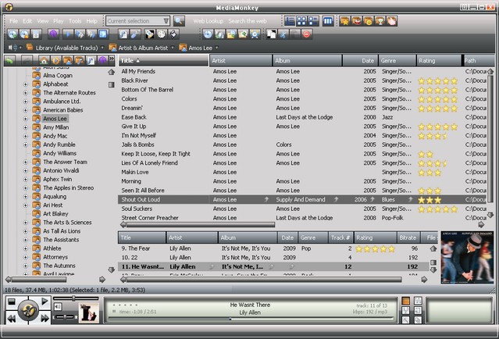
Task: Sort tracks by the Rating column header
Action: click(439, 60)
